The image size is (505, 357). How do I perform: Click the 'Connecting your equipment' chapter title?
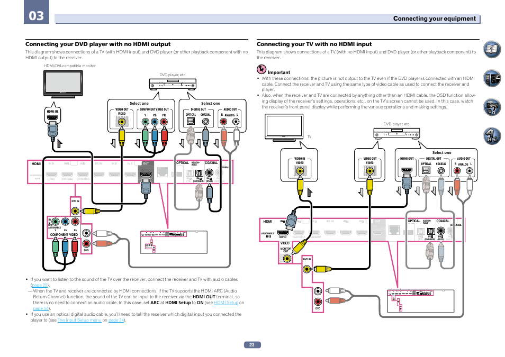[434, 19]
